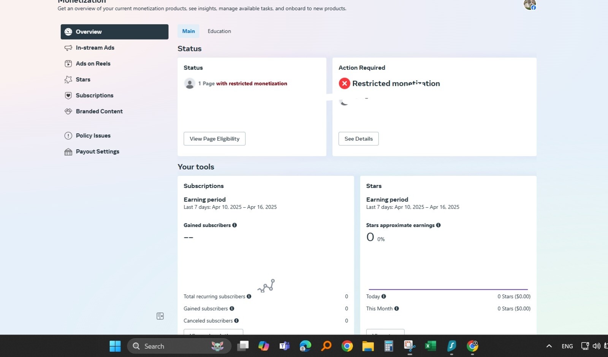Open the second Chrome profile icon in taskbar
The width and height of the screenshot is (608, 357).
pyautogui.click(x=472, y=346)
